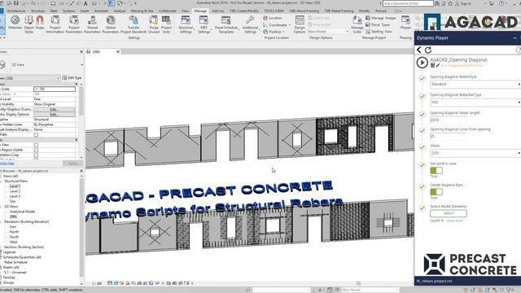
Task: Click View Scale value field
Action: click(55, 89)
